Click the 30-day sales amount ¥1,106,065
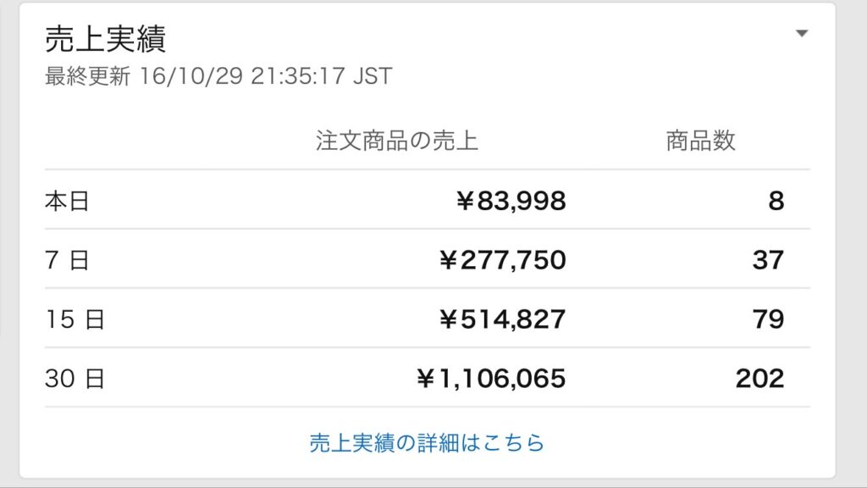Viewport: 867px width, 488px height. (x=491, y=379)
